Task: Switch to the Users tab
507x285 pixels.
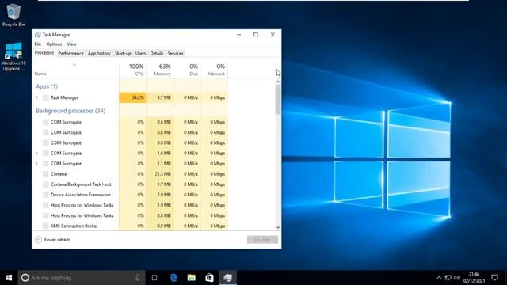Action: pos(140,53)
